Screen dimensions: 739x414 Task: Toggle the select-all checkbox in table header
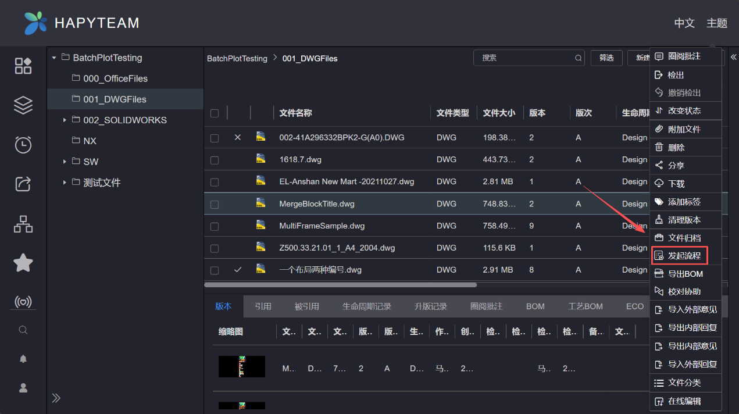[x=215, y=113]
